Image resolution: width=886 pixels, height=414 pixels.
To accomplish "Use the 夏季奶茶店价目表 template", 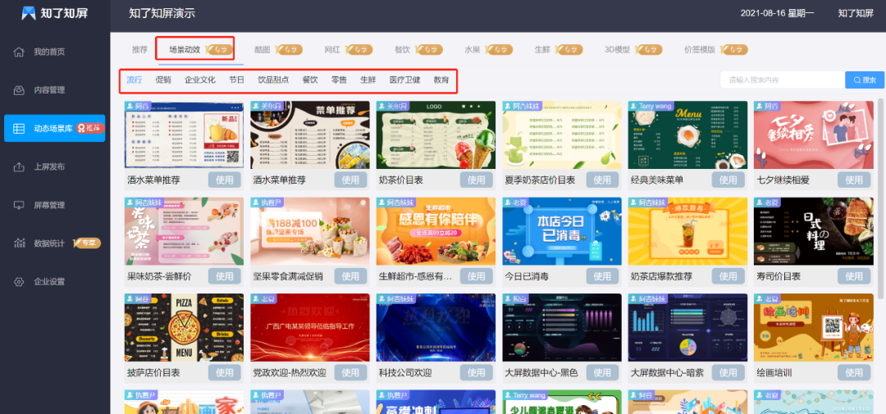I will (x=602, y=180).
